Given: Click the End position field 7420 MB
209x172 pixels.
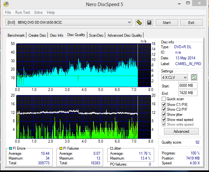Looking at the screenshot, I should (188, 93).
